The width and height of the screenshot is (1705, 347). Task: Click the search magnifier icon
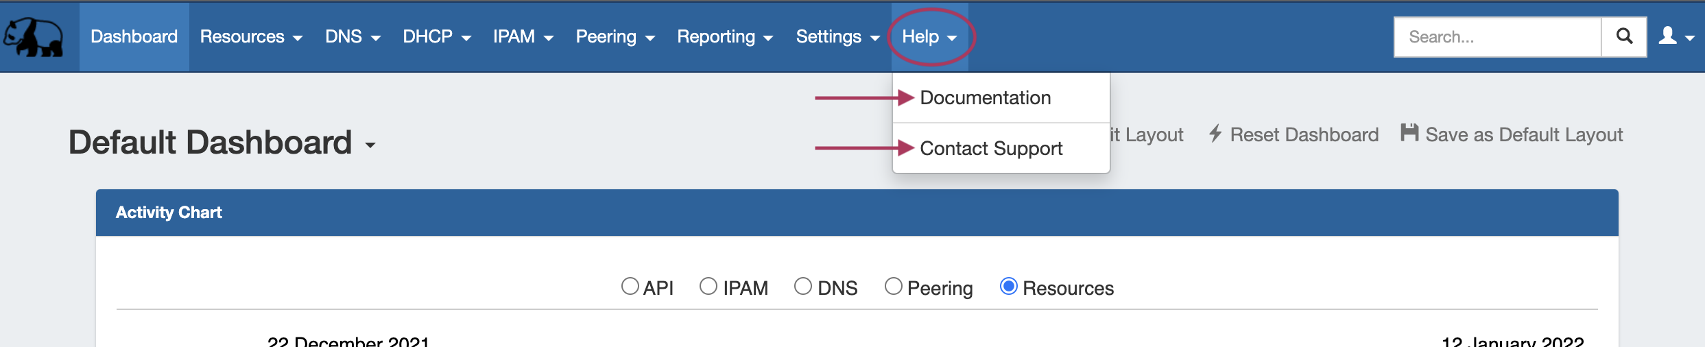pos(1623,36)
